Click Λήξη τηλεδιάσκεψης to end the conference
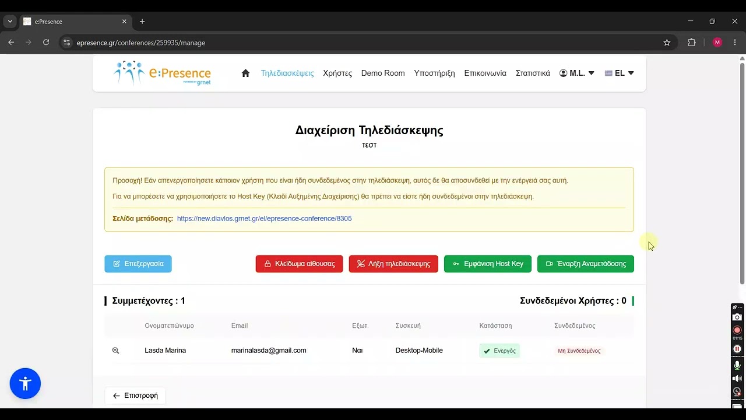Screen dimensions: 746x420 pyautogui.click(x=393, y=264)
